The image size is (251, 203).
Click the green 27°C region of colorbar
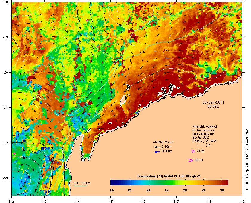167,182
